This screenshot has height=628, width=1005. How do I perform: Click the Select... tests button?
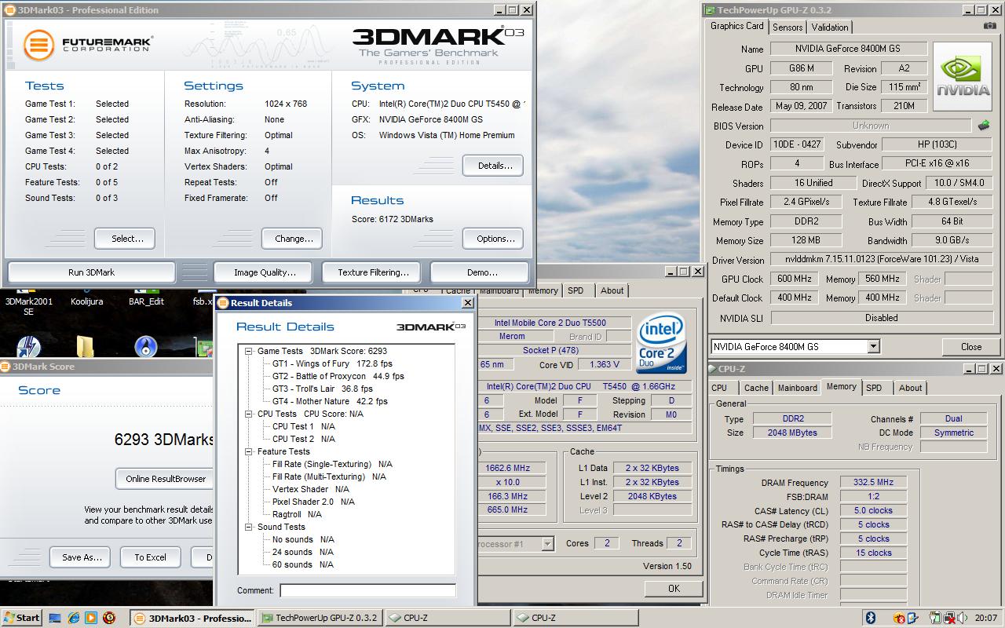pos(124,239)
